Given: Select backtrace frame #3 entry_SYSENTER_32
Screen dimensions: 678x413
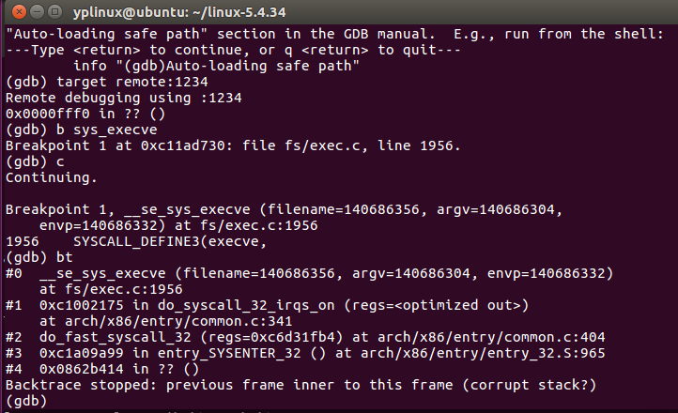Looking at the screenshot, I should 305,353.
